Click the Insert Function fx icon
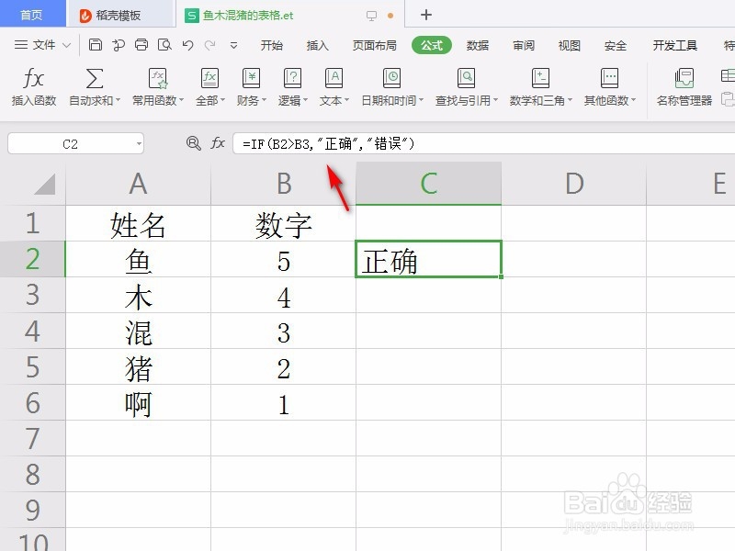Viewport: 735px width, 551px height. point(34,78)
